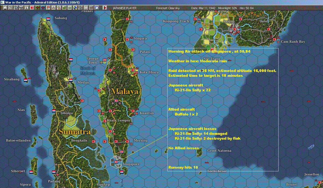Select the British flag north of Singapore
Viewport: 323px width, 188px height.
point(122,152)
